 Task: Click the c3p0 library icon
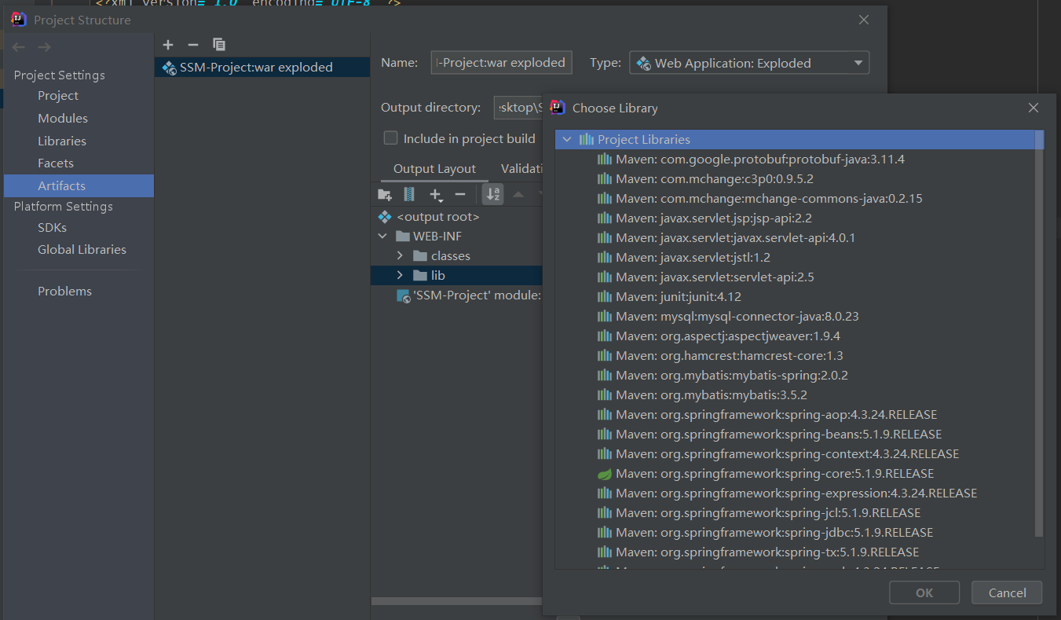[x=605, y=179]
